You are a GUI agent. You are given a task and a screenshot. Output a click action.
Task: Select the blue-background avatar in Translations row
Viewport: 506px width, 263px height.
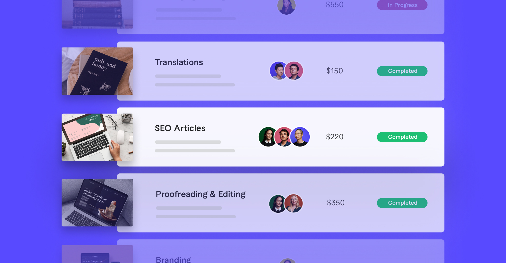click(278, 71)
